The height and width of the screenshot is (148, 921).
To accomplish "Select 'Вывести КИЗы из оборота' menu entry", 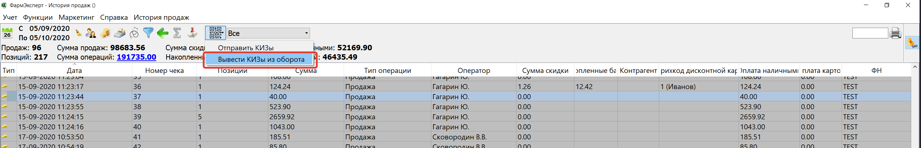I will click(261, 60).
